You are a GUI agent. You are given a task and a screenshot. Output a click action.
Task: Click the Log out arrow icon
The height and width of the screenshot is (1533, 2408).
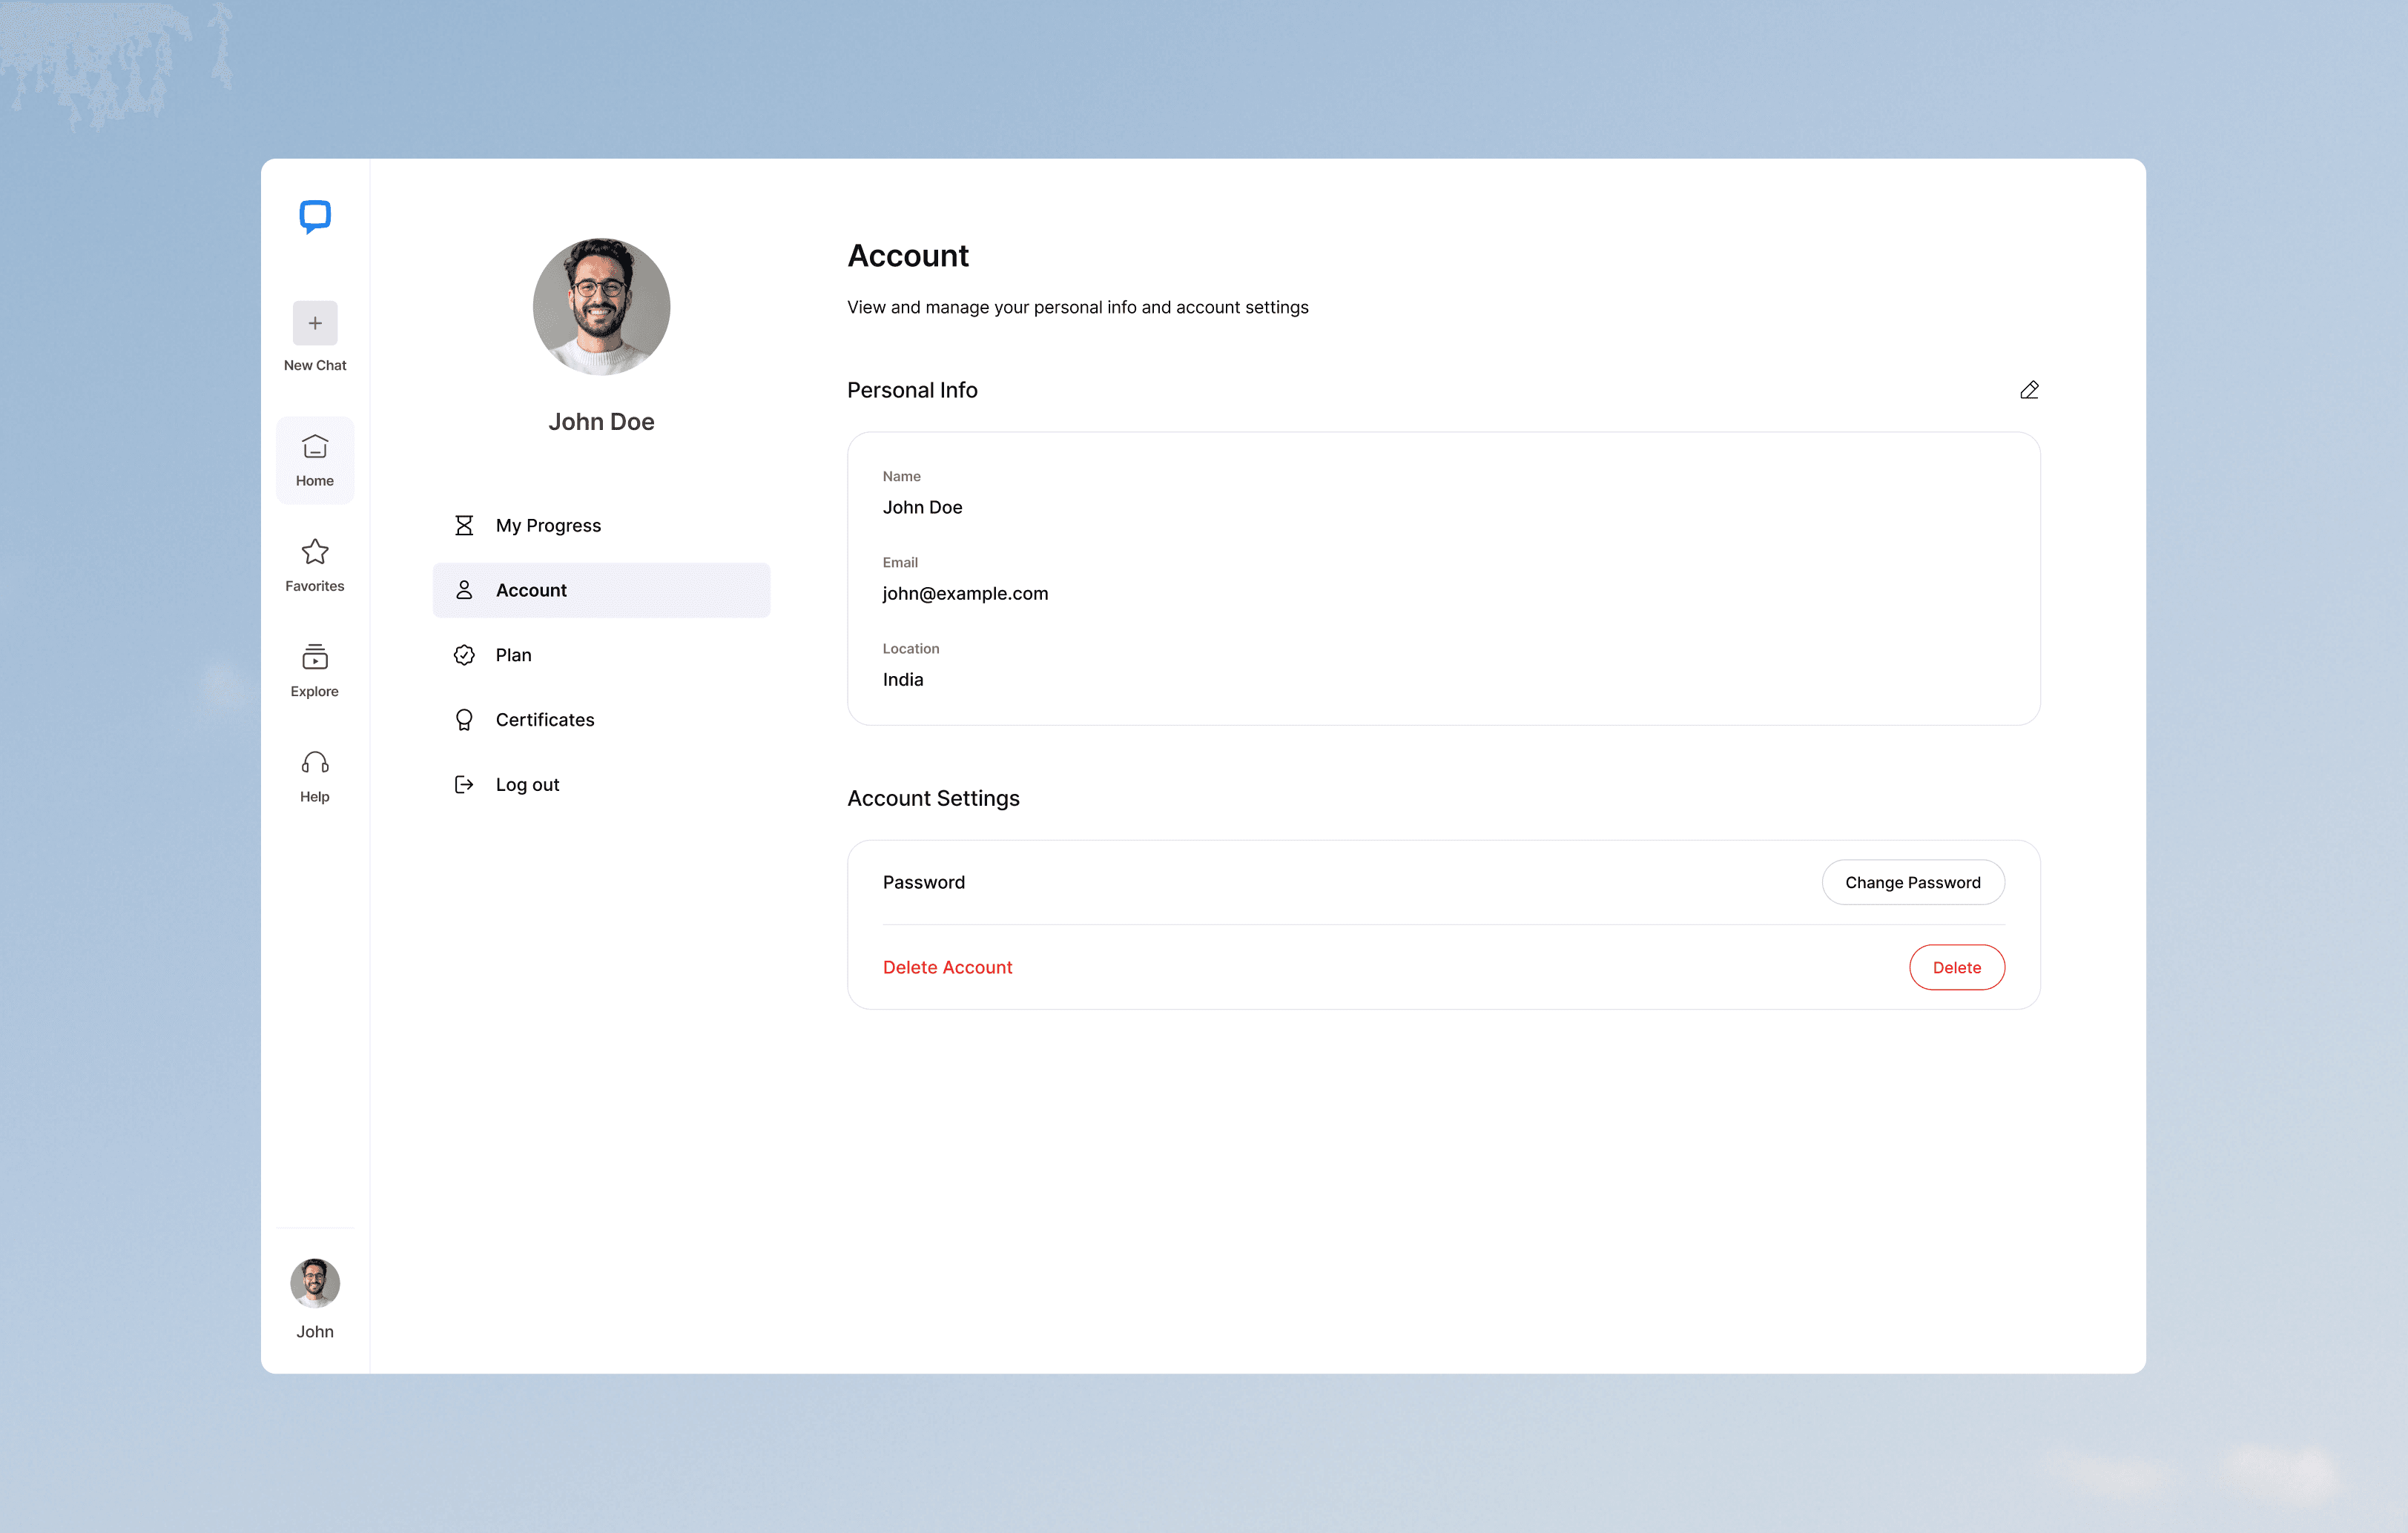click(464, 784)
